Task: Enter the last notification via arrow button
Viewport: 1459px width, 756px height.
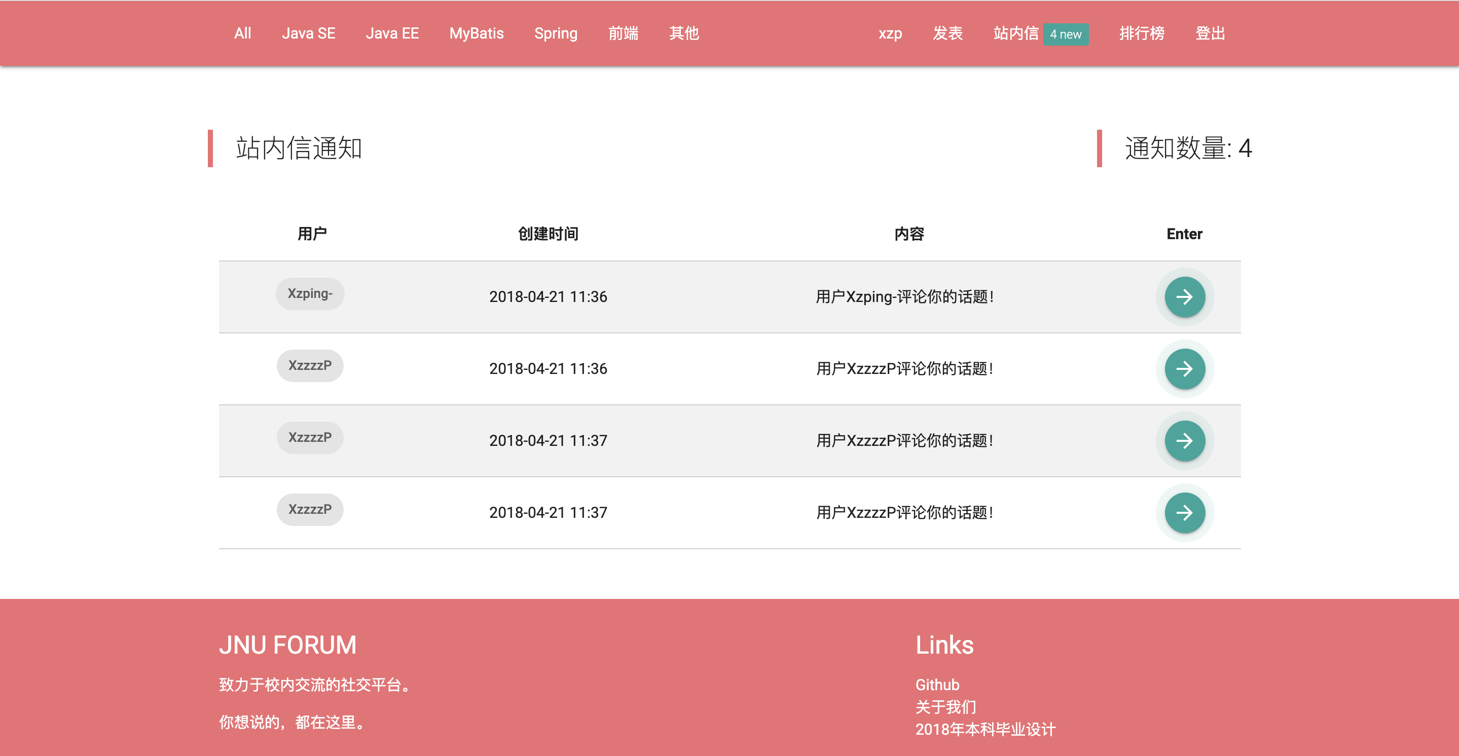Action: (x=1184, y=512)
